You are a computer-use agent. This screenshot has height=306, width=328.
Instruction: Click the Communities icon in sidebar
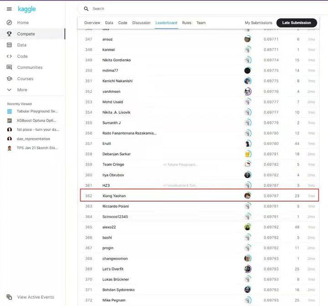click(9, 67)
